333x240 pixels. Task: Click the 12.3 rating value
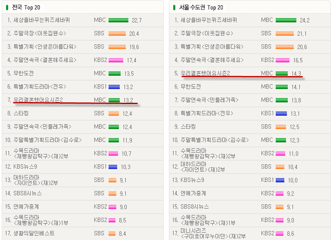[x=295, y=141]
